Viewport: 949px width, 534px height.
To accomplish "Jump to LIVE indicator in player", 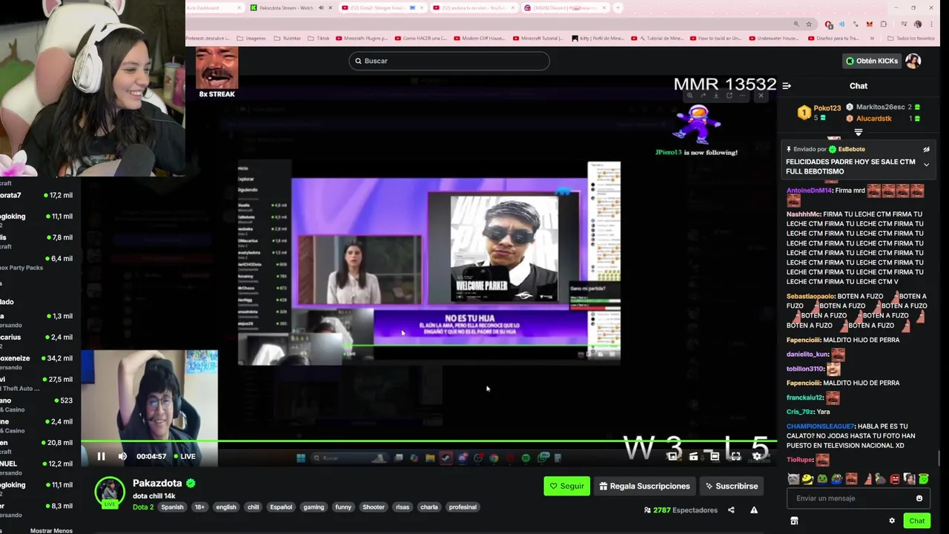I will (184, 456).
